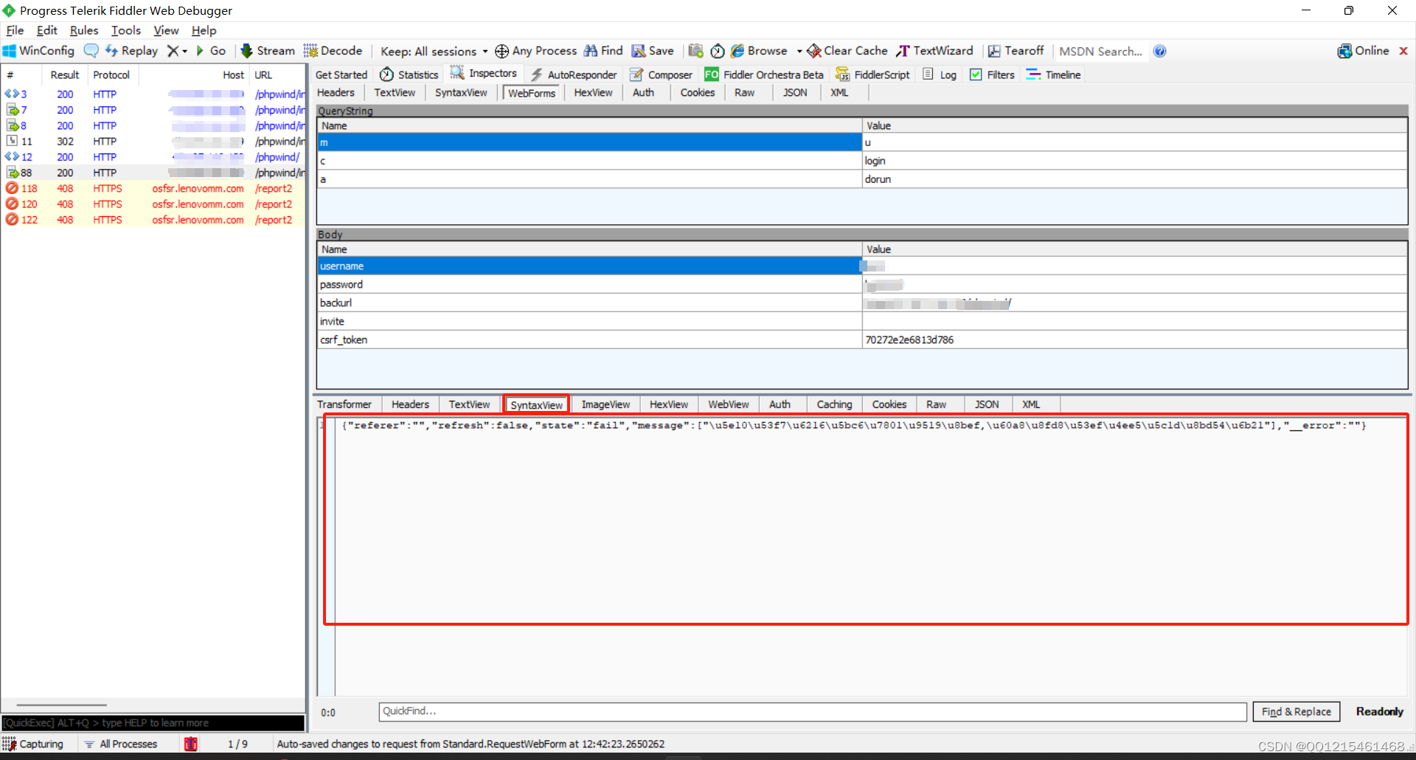Screen dimensions: 1416x760
Task: Open the Timeline tab
Action: [1054, 75]
